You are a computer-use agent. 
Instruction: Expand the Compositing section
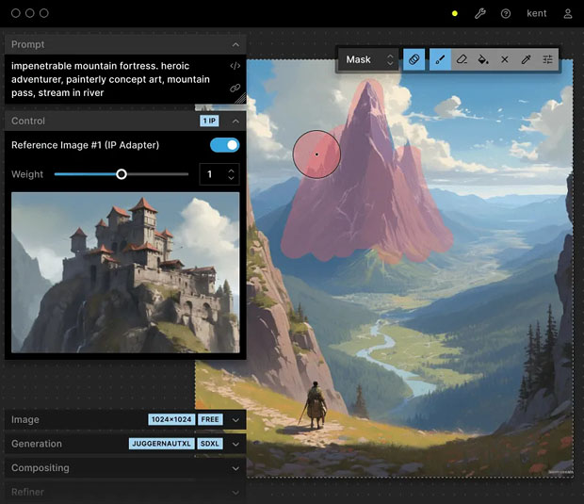pos(235,468)
